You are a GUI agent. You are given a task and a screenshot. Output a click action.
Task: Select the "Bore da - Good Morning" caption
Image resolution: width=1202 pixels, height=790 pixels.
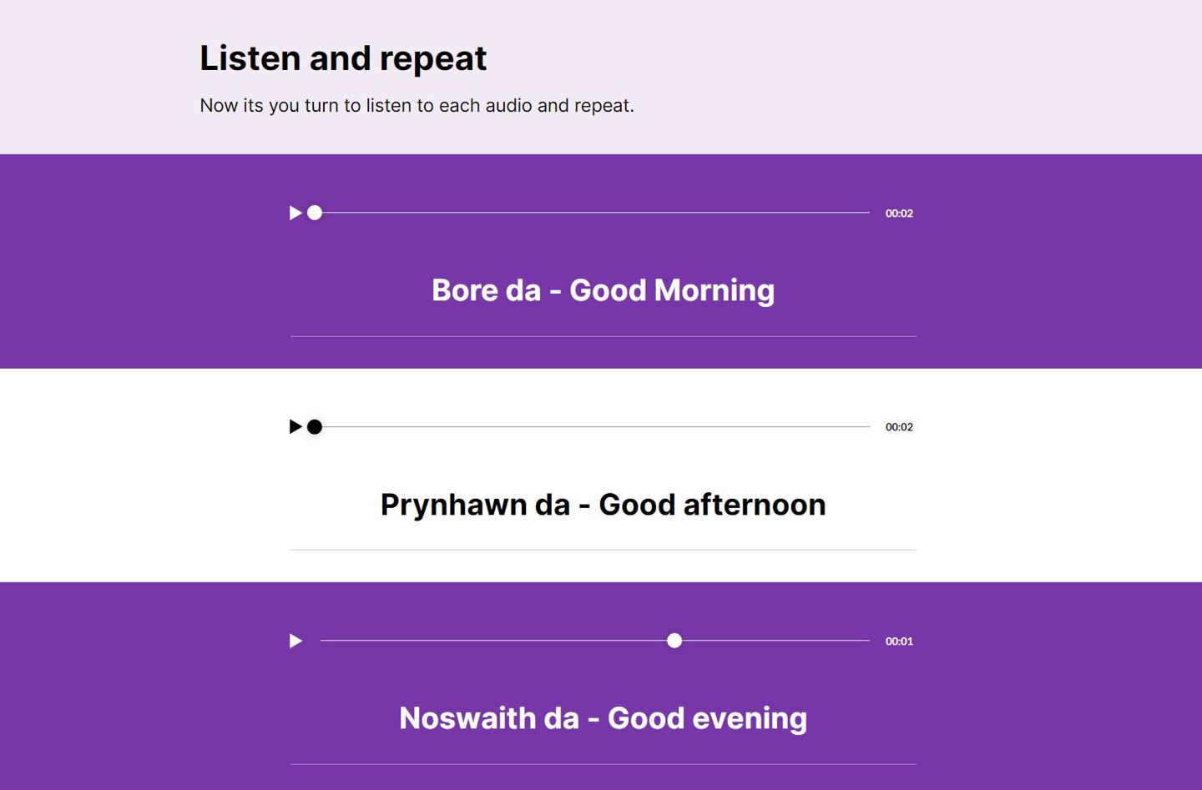[603, 290]
